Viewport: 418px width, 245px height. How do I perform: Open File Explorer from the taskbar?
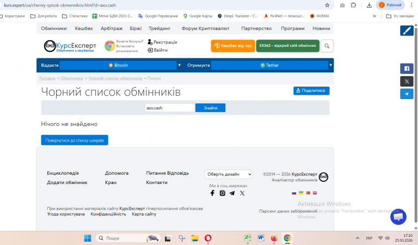(x=195, y=238)
